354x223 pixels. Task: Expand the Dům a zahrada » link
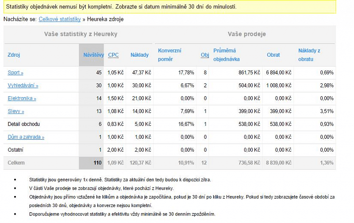pyautogui.click(x=26, y=137)
